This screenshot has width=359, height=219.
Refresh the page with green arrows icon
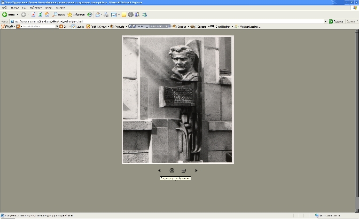click(40, 14)
